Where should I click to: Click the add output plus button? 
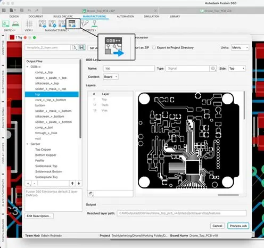28,183
